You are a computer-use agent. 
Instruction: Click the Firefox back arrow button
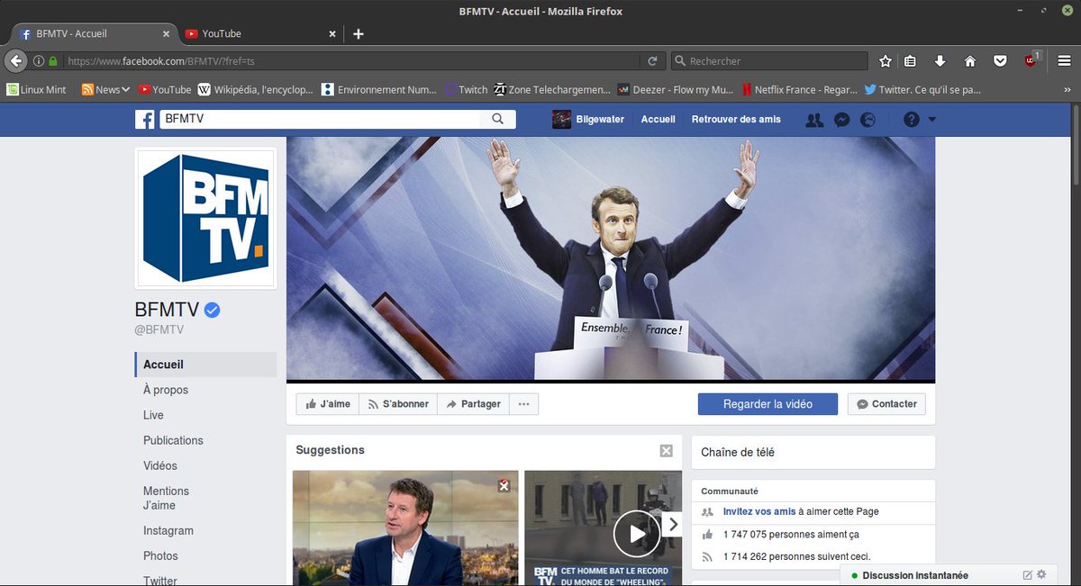pyautogui.click(x=15, y=61)
